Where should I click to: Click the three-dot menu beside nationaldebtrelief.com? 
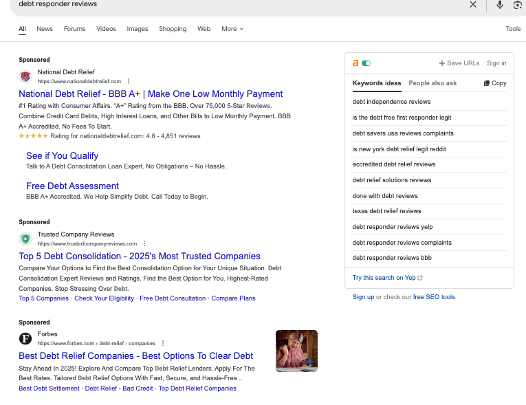coord(129,81)
